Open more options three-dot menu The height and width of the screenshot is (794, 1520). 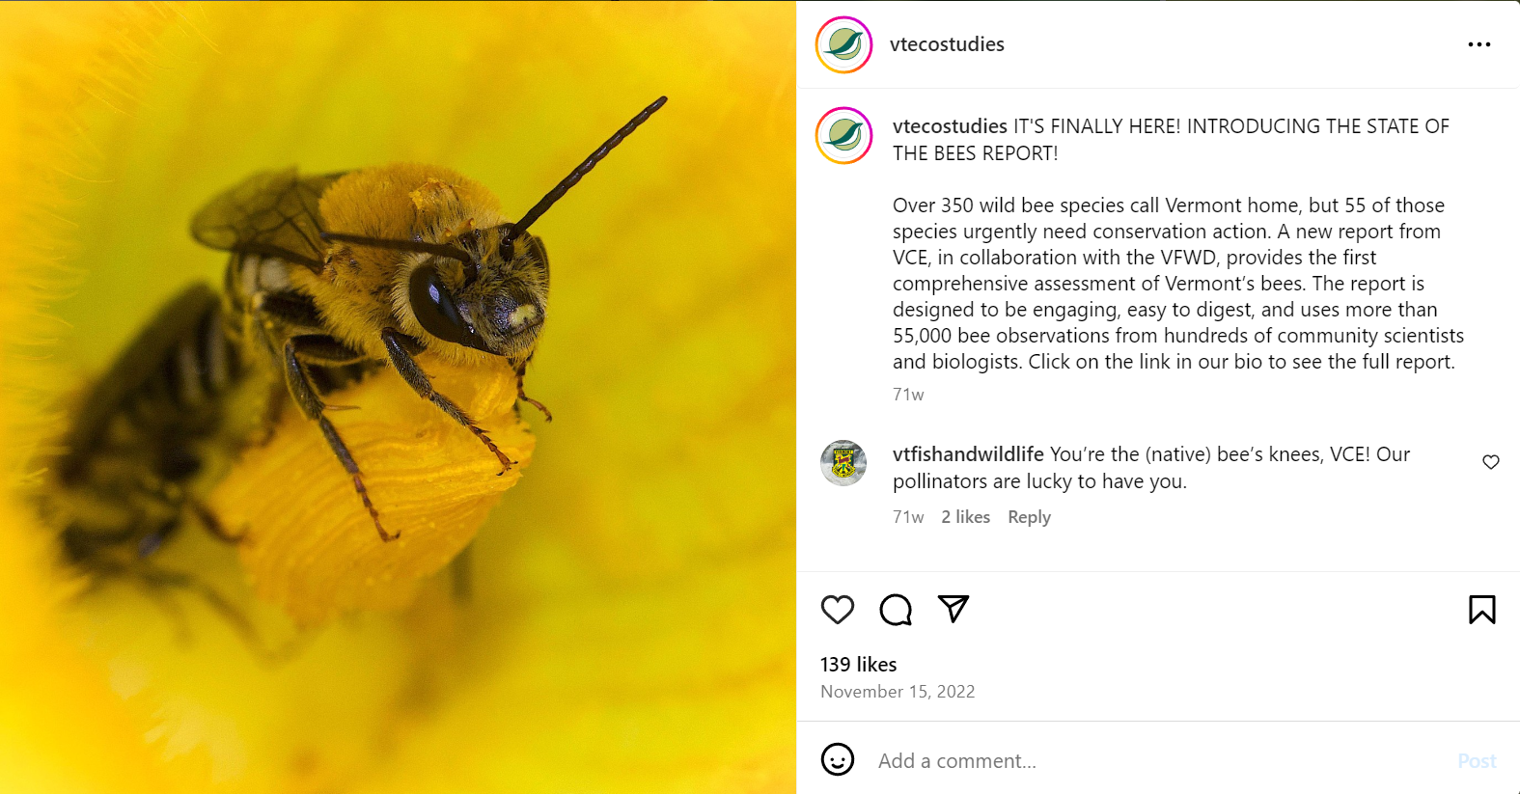1479,44
